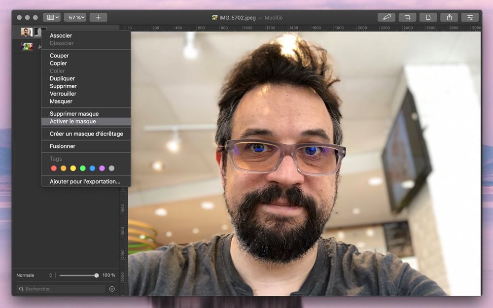
Task: Activate the Crop tool icon
Action: point(407,17)
